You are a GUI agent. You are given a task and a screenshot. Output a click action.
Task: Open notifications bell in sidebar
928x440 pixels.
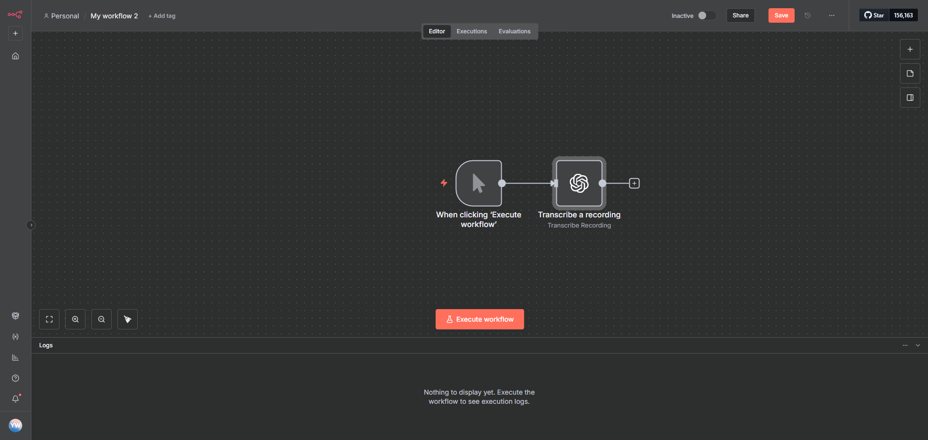coord(15,398)
